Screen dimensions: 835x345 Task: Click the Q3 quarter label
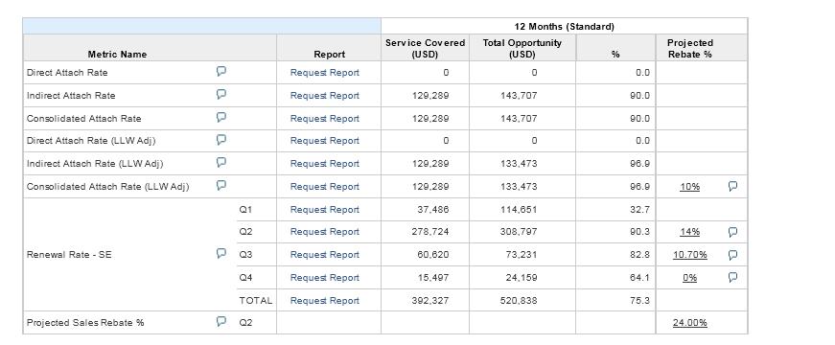coord(245,255)
